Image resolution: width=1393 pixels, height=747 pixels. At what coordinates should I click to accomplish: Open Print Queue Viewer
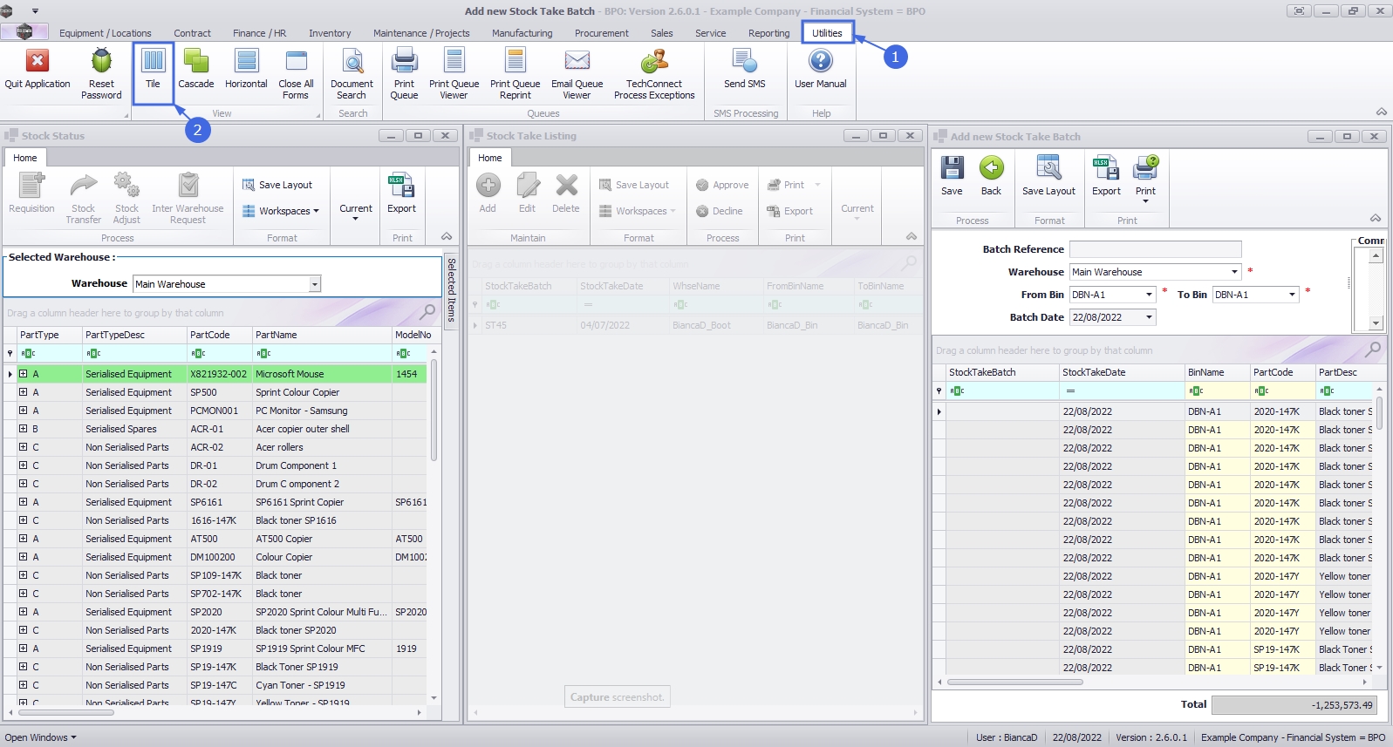[454, 74]
